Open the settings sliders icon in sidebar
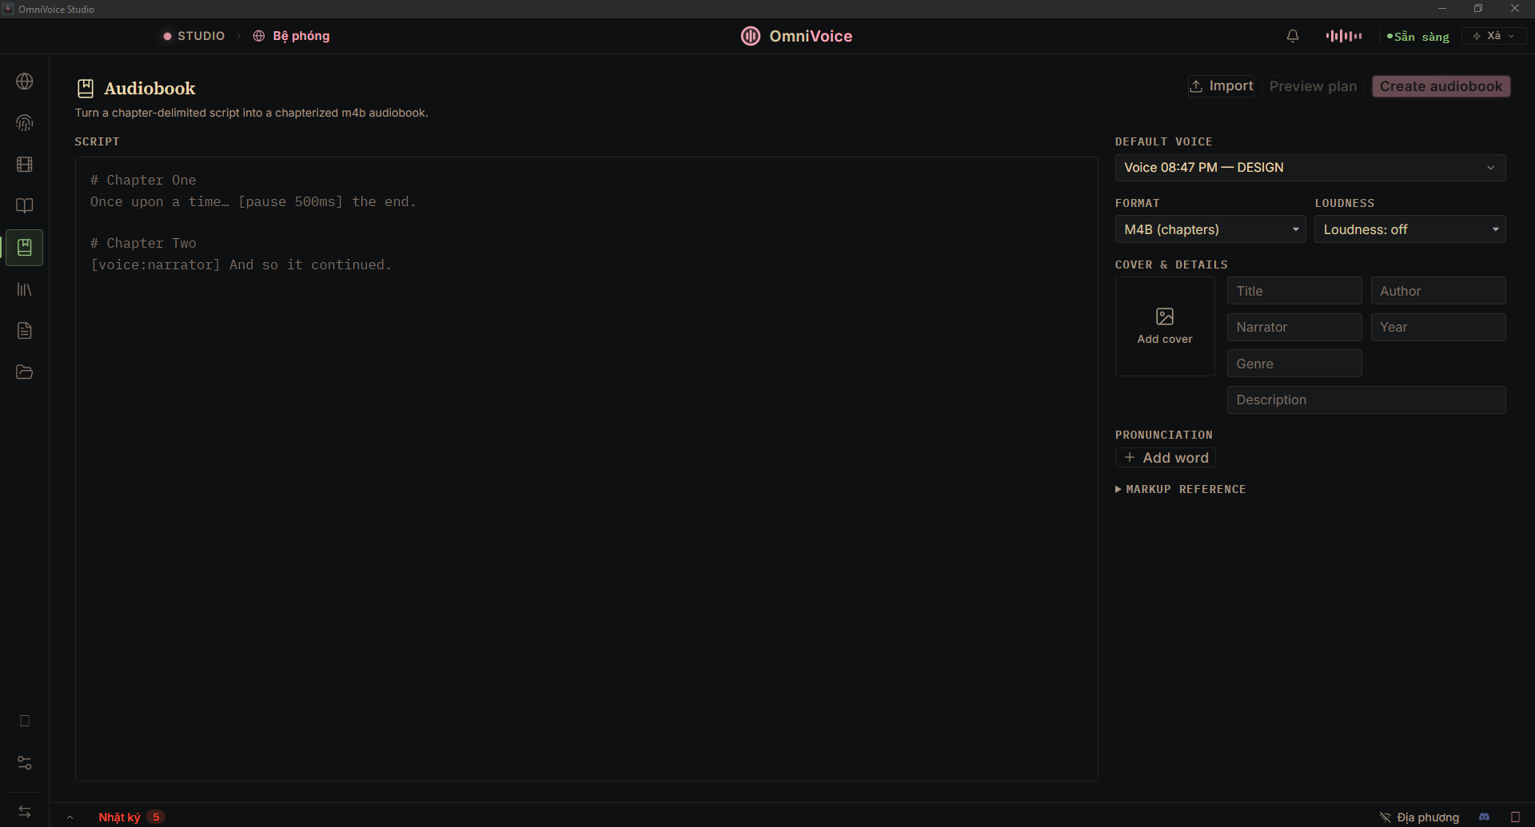This screenshot has width=1535, height=827. point(25,763)
